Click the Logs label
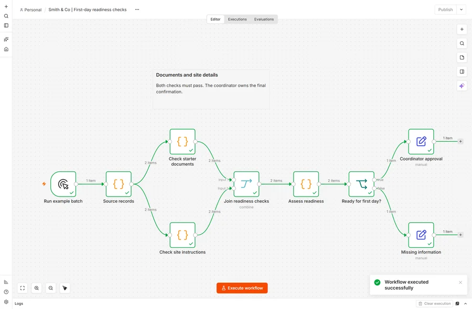This screenshot has width=472, height=309. (19, 304)
